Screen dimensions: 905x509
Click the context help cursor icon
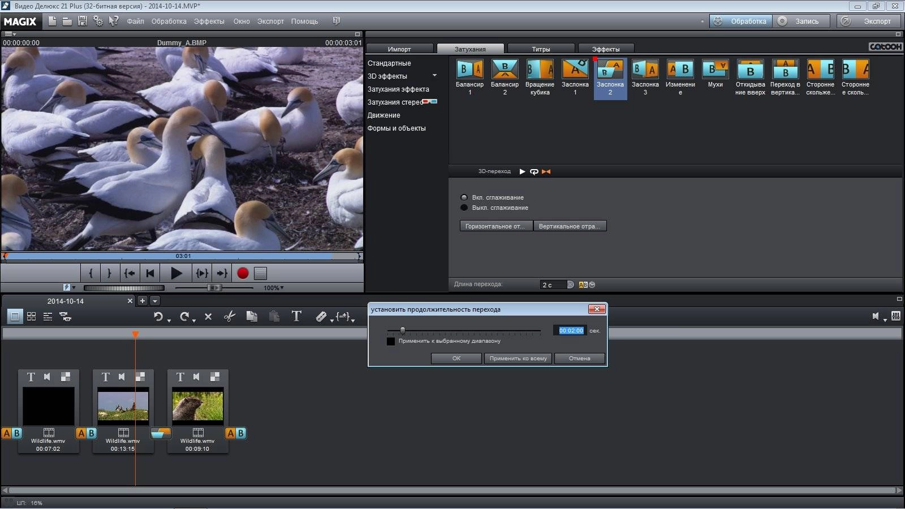pos(114,21)
